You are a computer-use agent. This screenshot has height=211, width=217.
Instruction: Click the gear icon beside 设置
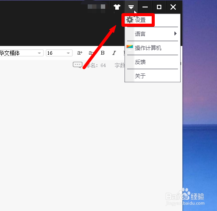(x=130, y=20)
